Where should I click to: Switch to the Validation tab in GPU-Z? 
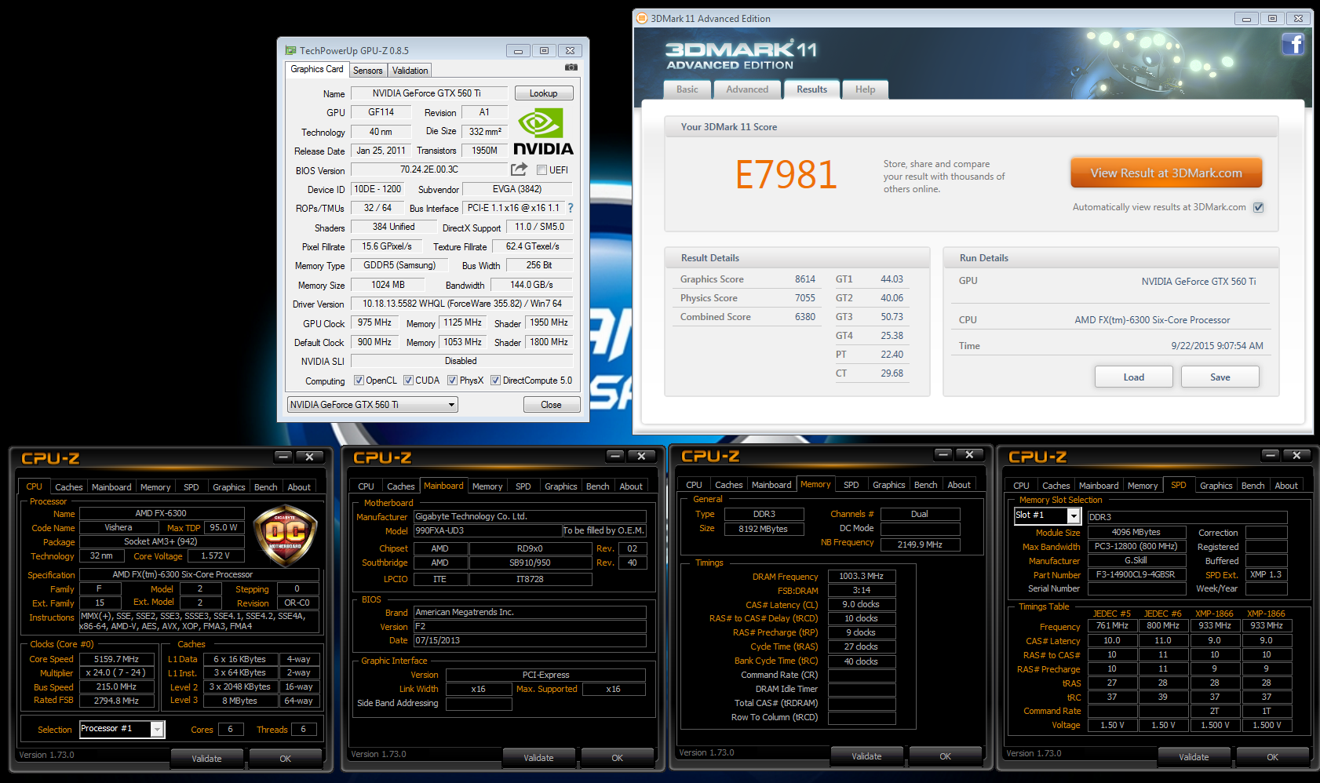[x=410, y=71]
